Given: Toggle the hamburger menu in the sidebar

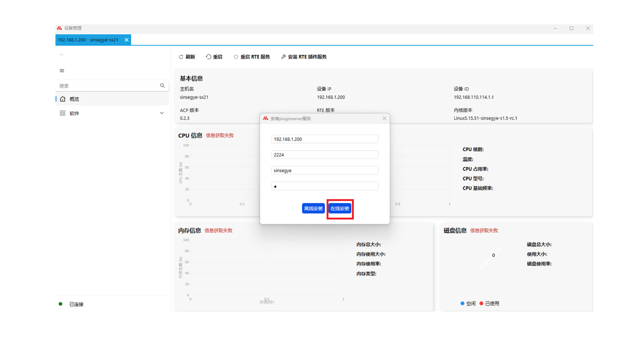Looking at the screenshot, I should tap(62, 71).
